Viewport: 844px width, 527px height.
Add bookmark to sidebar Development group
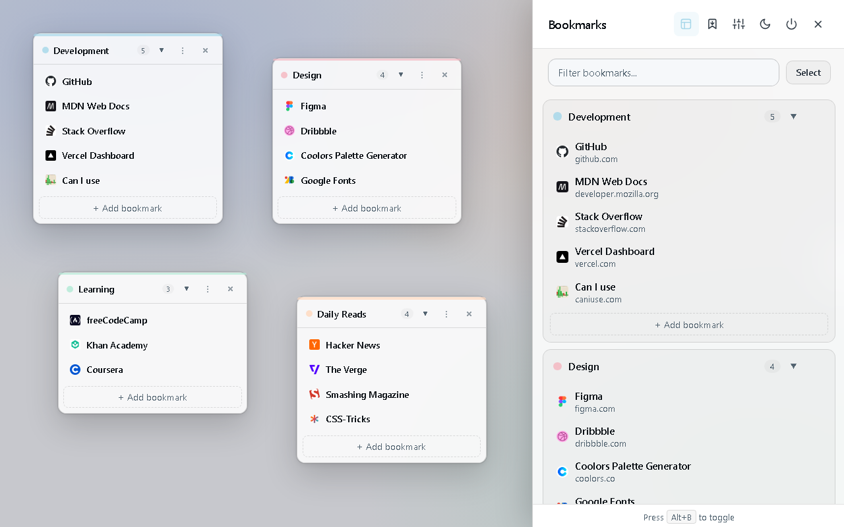(689, 325)
